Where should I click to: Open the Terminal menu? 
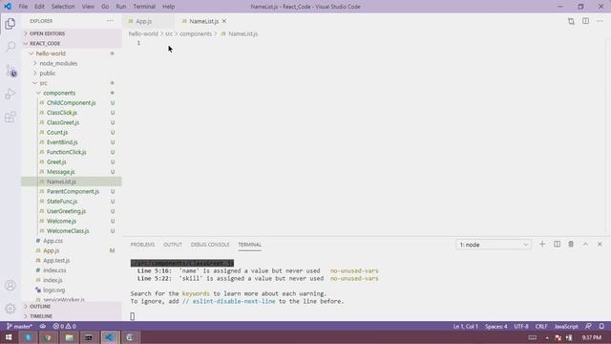[x=144, y=7]
